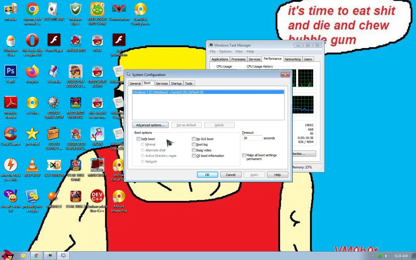Launch BOSNIA SIMULATOR mine icon
Image resolution: width=416 pixels, height=260 pixels.
tap(54, 107)
